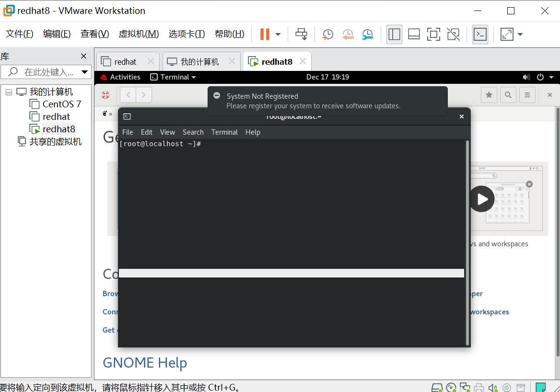Expand the system menu arrow in the GNOME top bar
Viewport: 560px width, 392px height.
tap(551, 77)
